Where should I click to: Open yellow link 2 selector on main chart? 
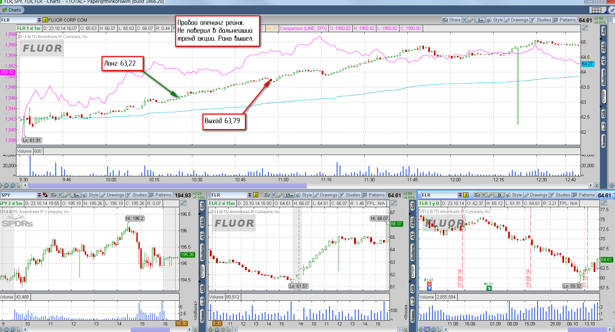tap(45, 20)
